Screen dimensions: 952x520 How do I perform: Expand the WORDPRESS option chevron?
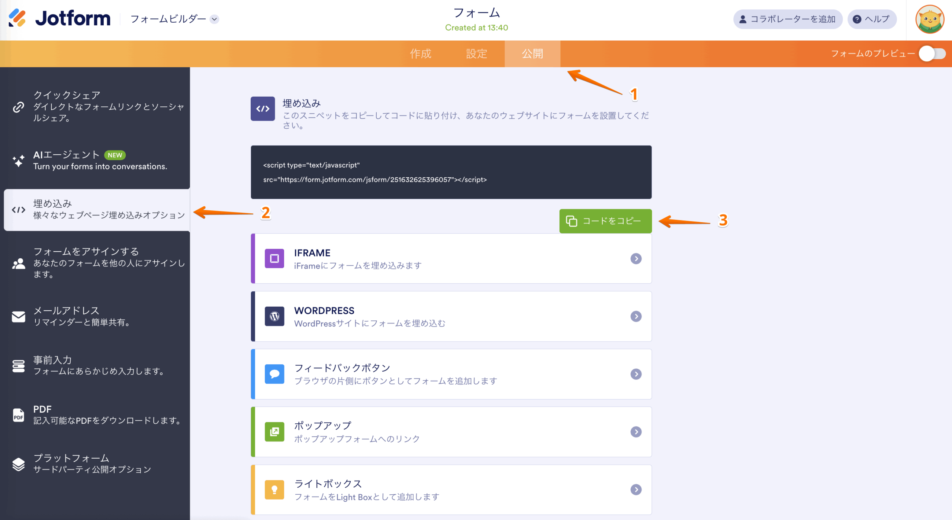coord(636,316)
